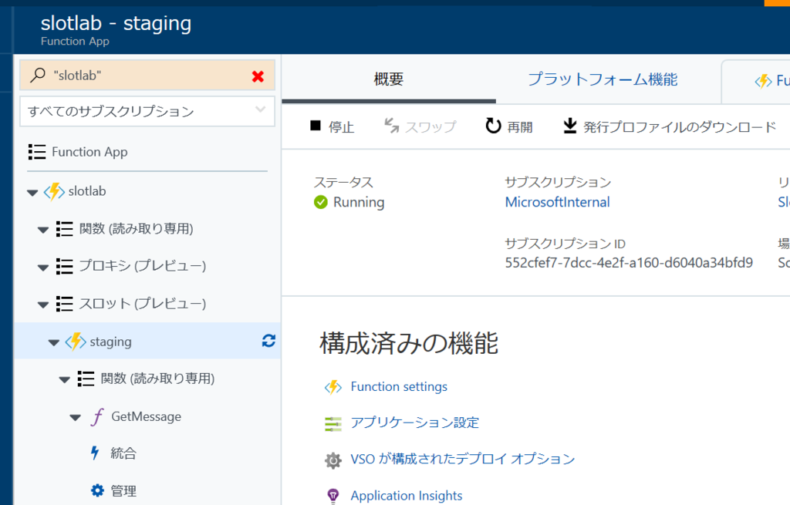Click the スロット (プレビュー) list icon
The image size is (790, 505).
[65, 304]
